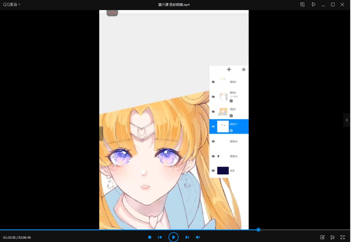Image resolution: width=351 pixels, height=242 pixels.
Task: Mute the player volume
Action: tap(198, 237)
